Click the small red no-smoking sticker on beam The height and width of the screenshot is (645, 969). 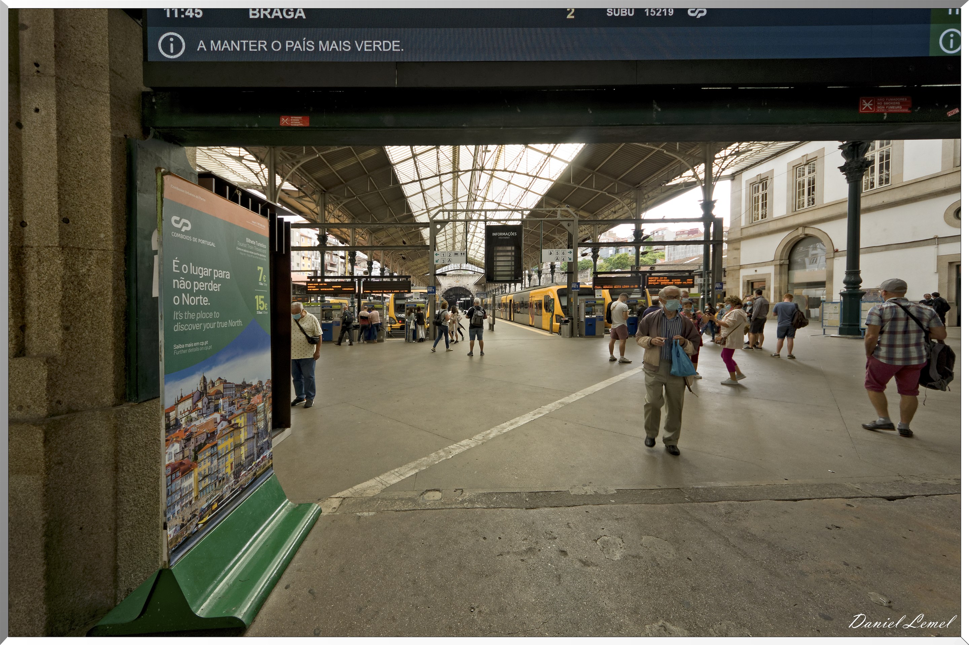pyautogui.click(x=294, y=121)
